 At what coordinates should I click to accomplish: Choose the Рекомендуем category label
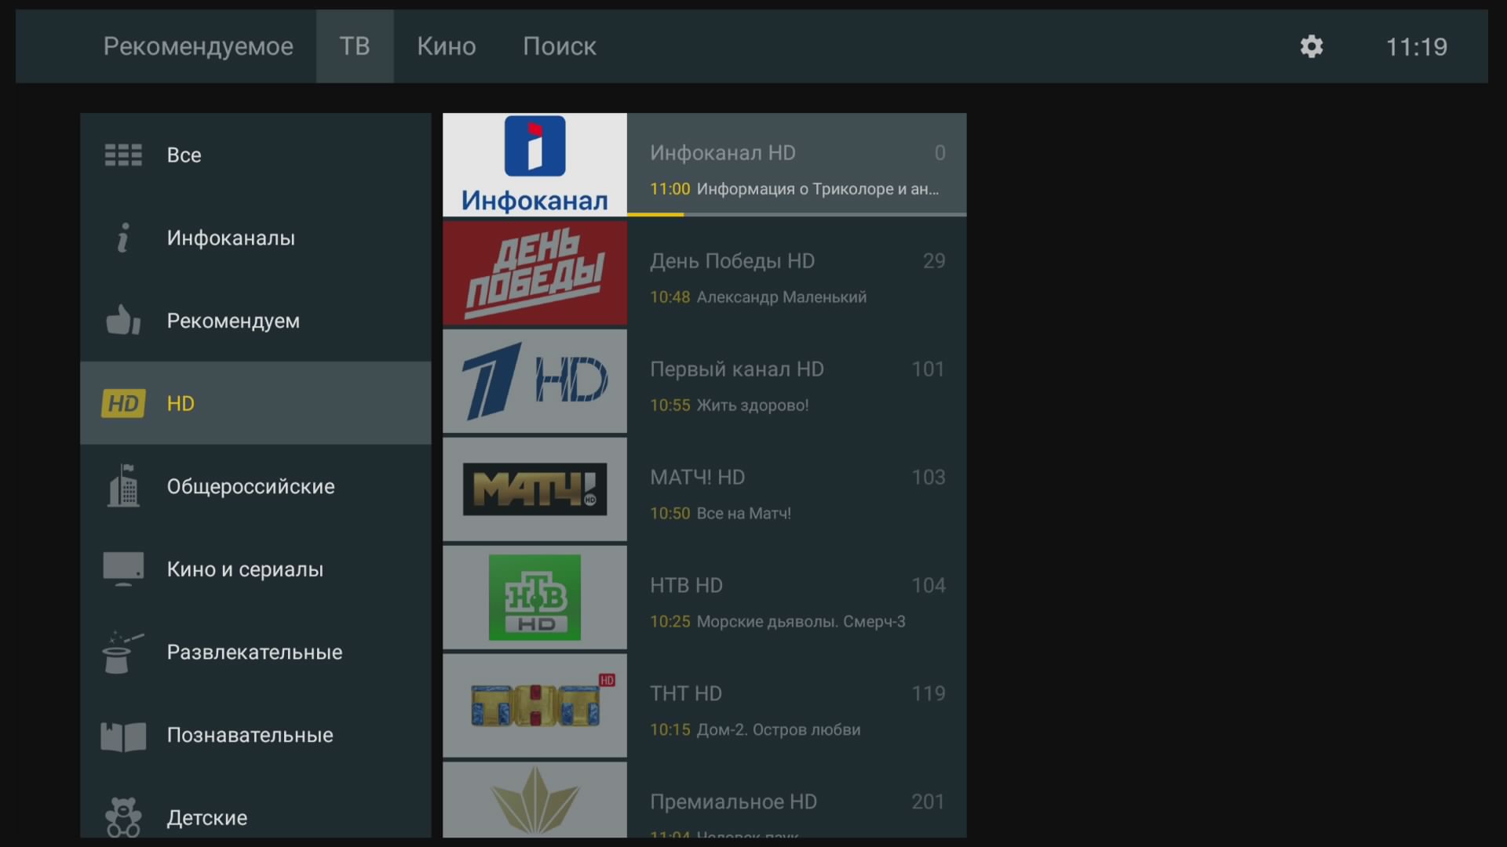tap(233, 321)
